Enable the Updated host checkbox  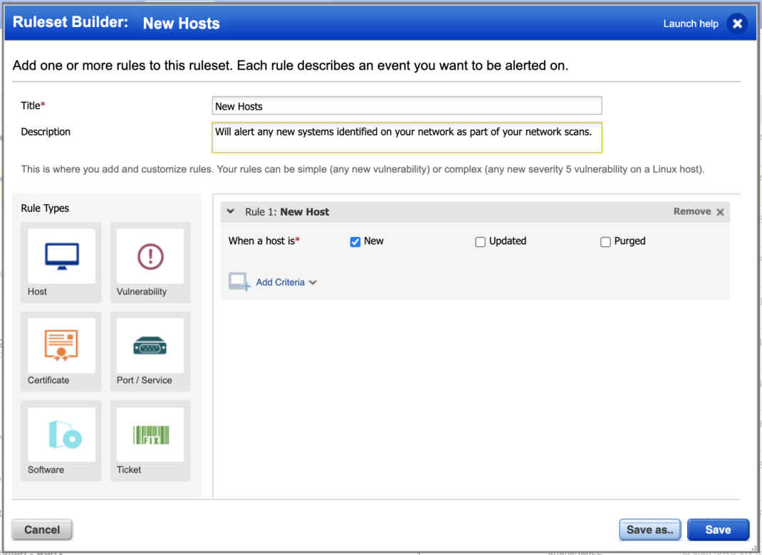point(481,242)
